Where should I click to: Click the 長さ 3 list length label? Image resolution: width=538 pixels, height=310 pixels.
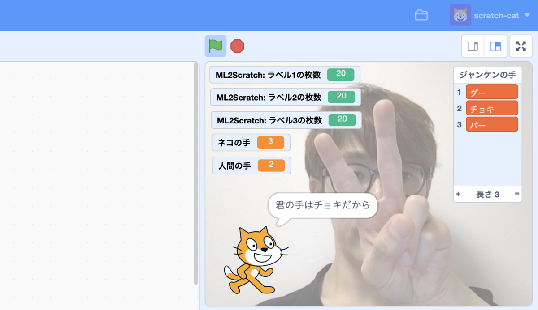[487, 195]
